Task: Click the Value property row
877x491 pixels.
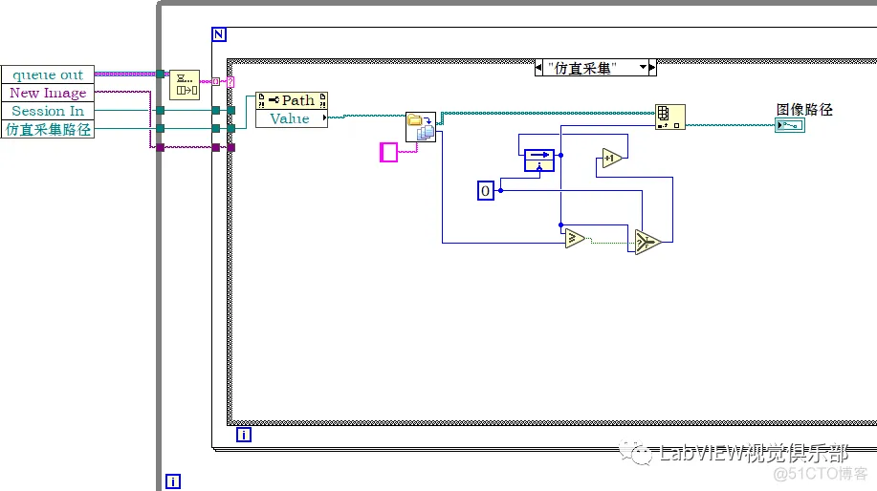Action: click(x=292, y=118)
